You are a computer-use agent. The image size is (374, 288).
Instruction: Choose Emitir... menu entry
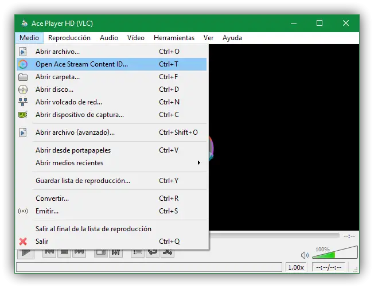point(112,211)
